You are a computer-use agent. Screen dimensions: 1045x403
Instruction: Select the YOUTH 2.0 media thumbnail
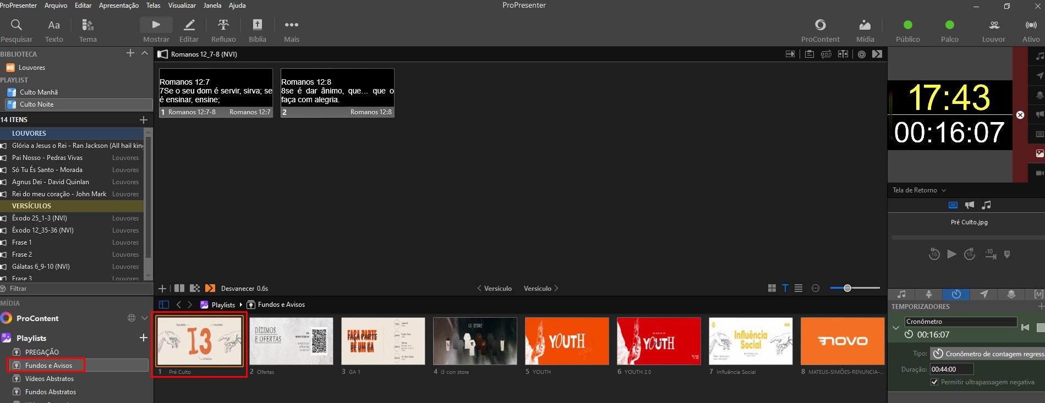click(659, 341)
